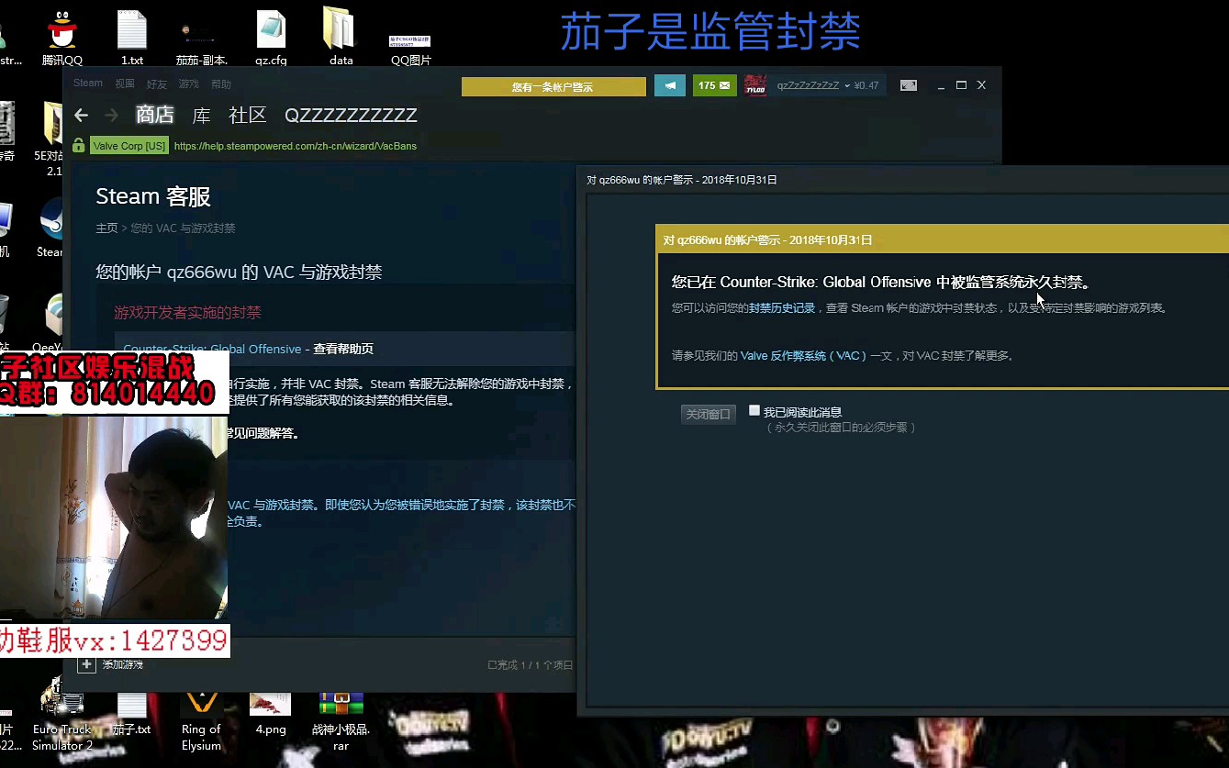Click the back navigation arrow in Steam
Image resolution: width=1229 pixels, height=768 pixels.
[81, 116]
